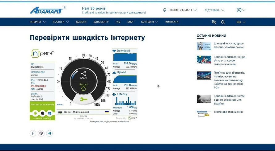Image resolution: width=275 pixels, height=151 pixels.
Task: Open the user account icon
Action: click(239, 10)
